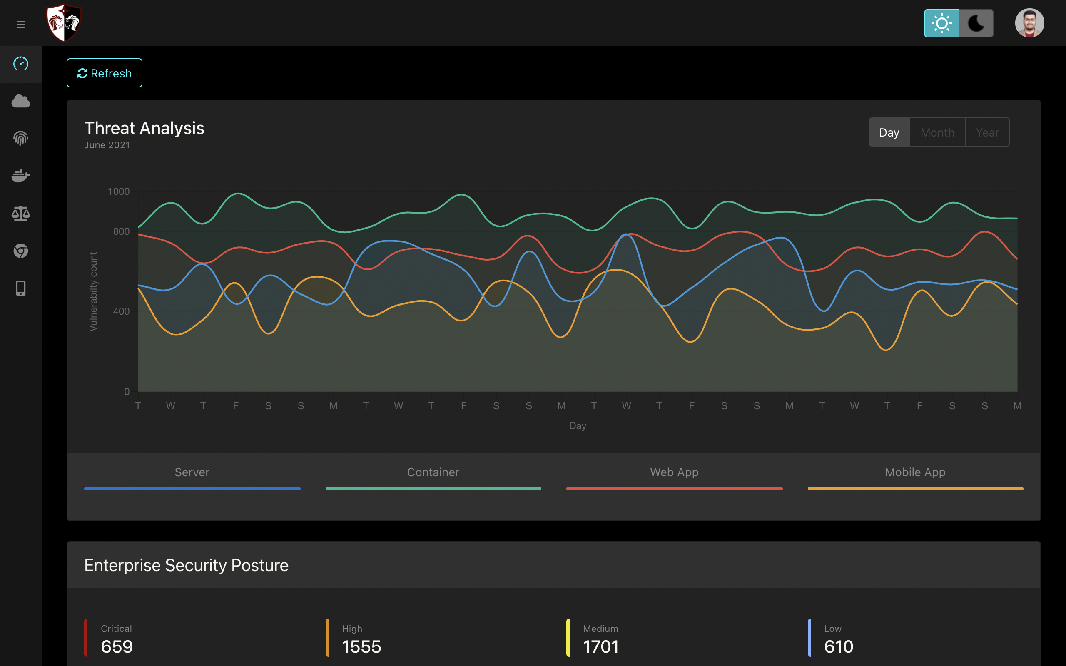Image resolution: width=1066 pixels, height=666 pixels.
Task: Enable light theme with sun toggle
Action: pyautogui.click(x=941, y=22)
